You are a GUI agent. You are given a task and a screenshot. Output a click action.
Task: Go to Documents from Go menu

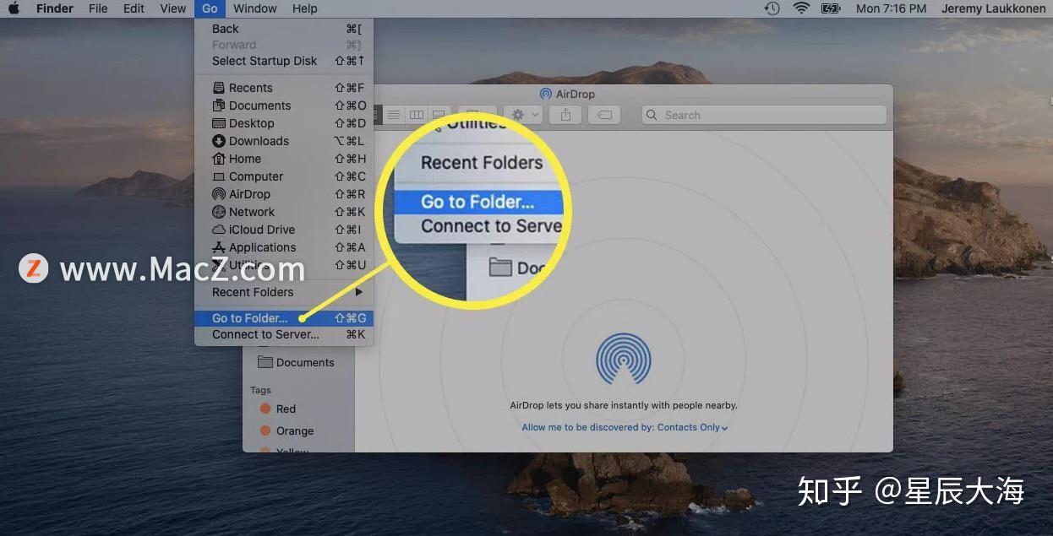(284, 106)
